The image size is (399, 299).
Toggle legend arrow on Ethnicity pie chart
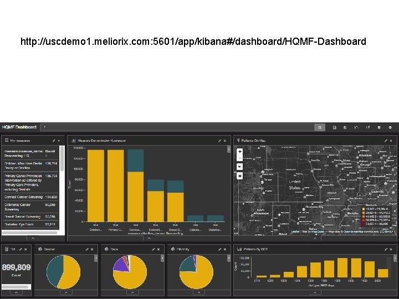pos(229,259)
